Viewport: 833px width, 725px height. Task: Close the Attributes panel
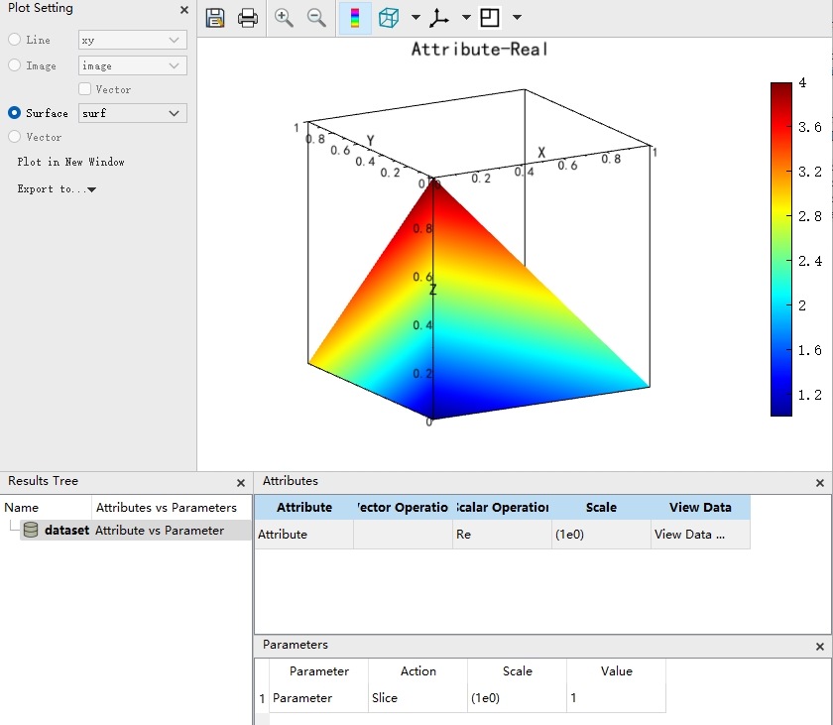pos(820,483)
